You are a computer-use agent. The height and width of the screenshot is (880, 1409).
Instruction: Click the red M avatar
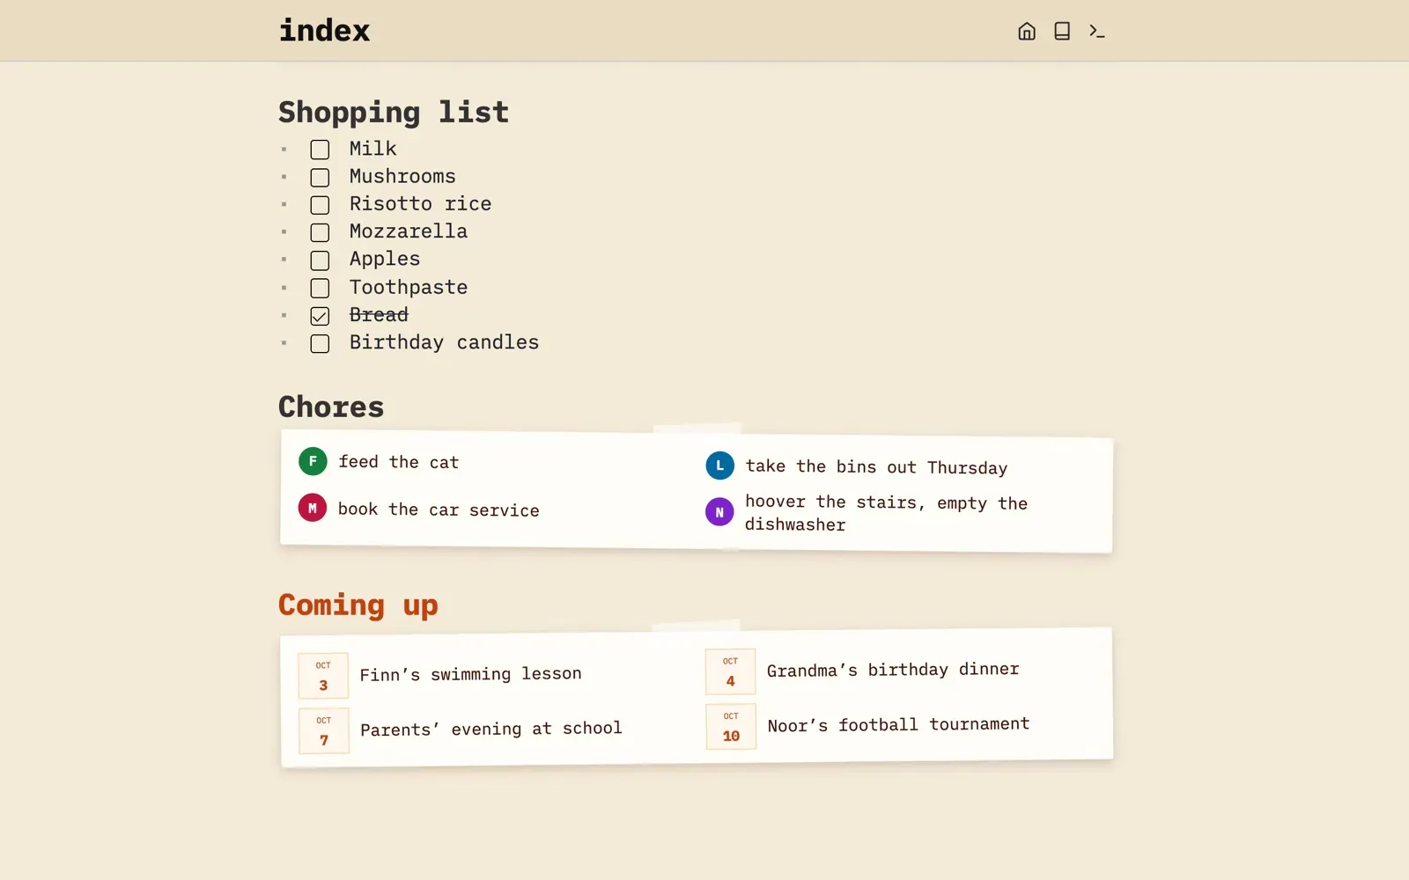point(313,508)
